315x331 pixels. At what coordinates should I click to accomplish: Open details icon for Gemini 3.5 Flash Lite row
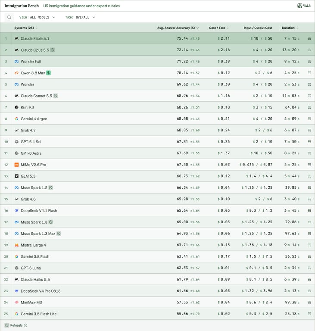(x=309, y=314)
